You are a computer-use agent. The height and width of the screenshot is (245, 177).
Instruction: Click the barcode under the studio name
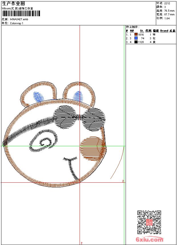[21, 13]
